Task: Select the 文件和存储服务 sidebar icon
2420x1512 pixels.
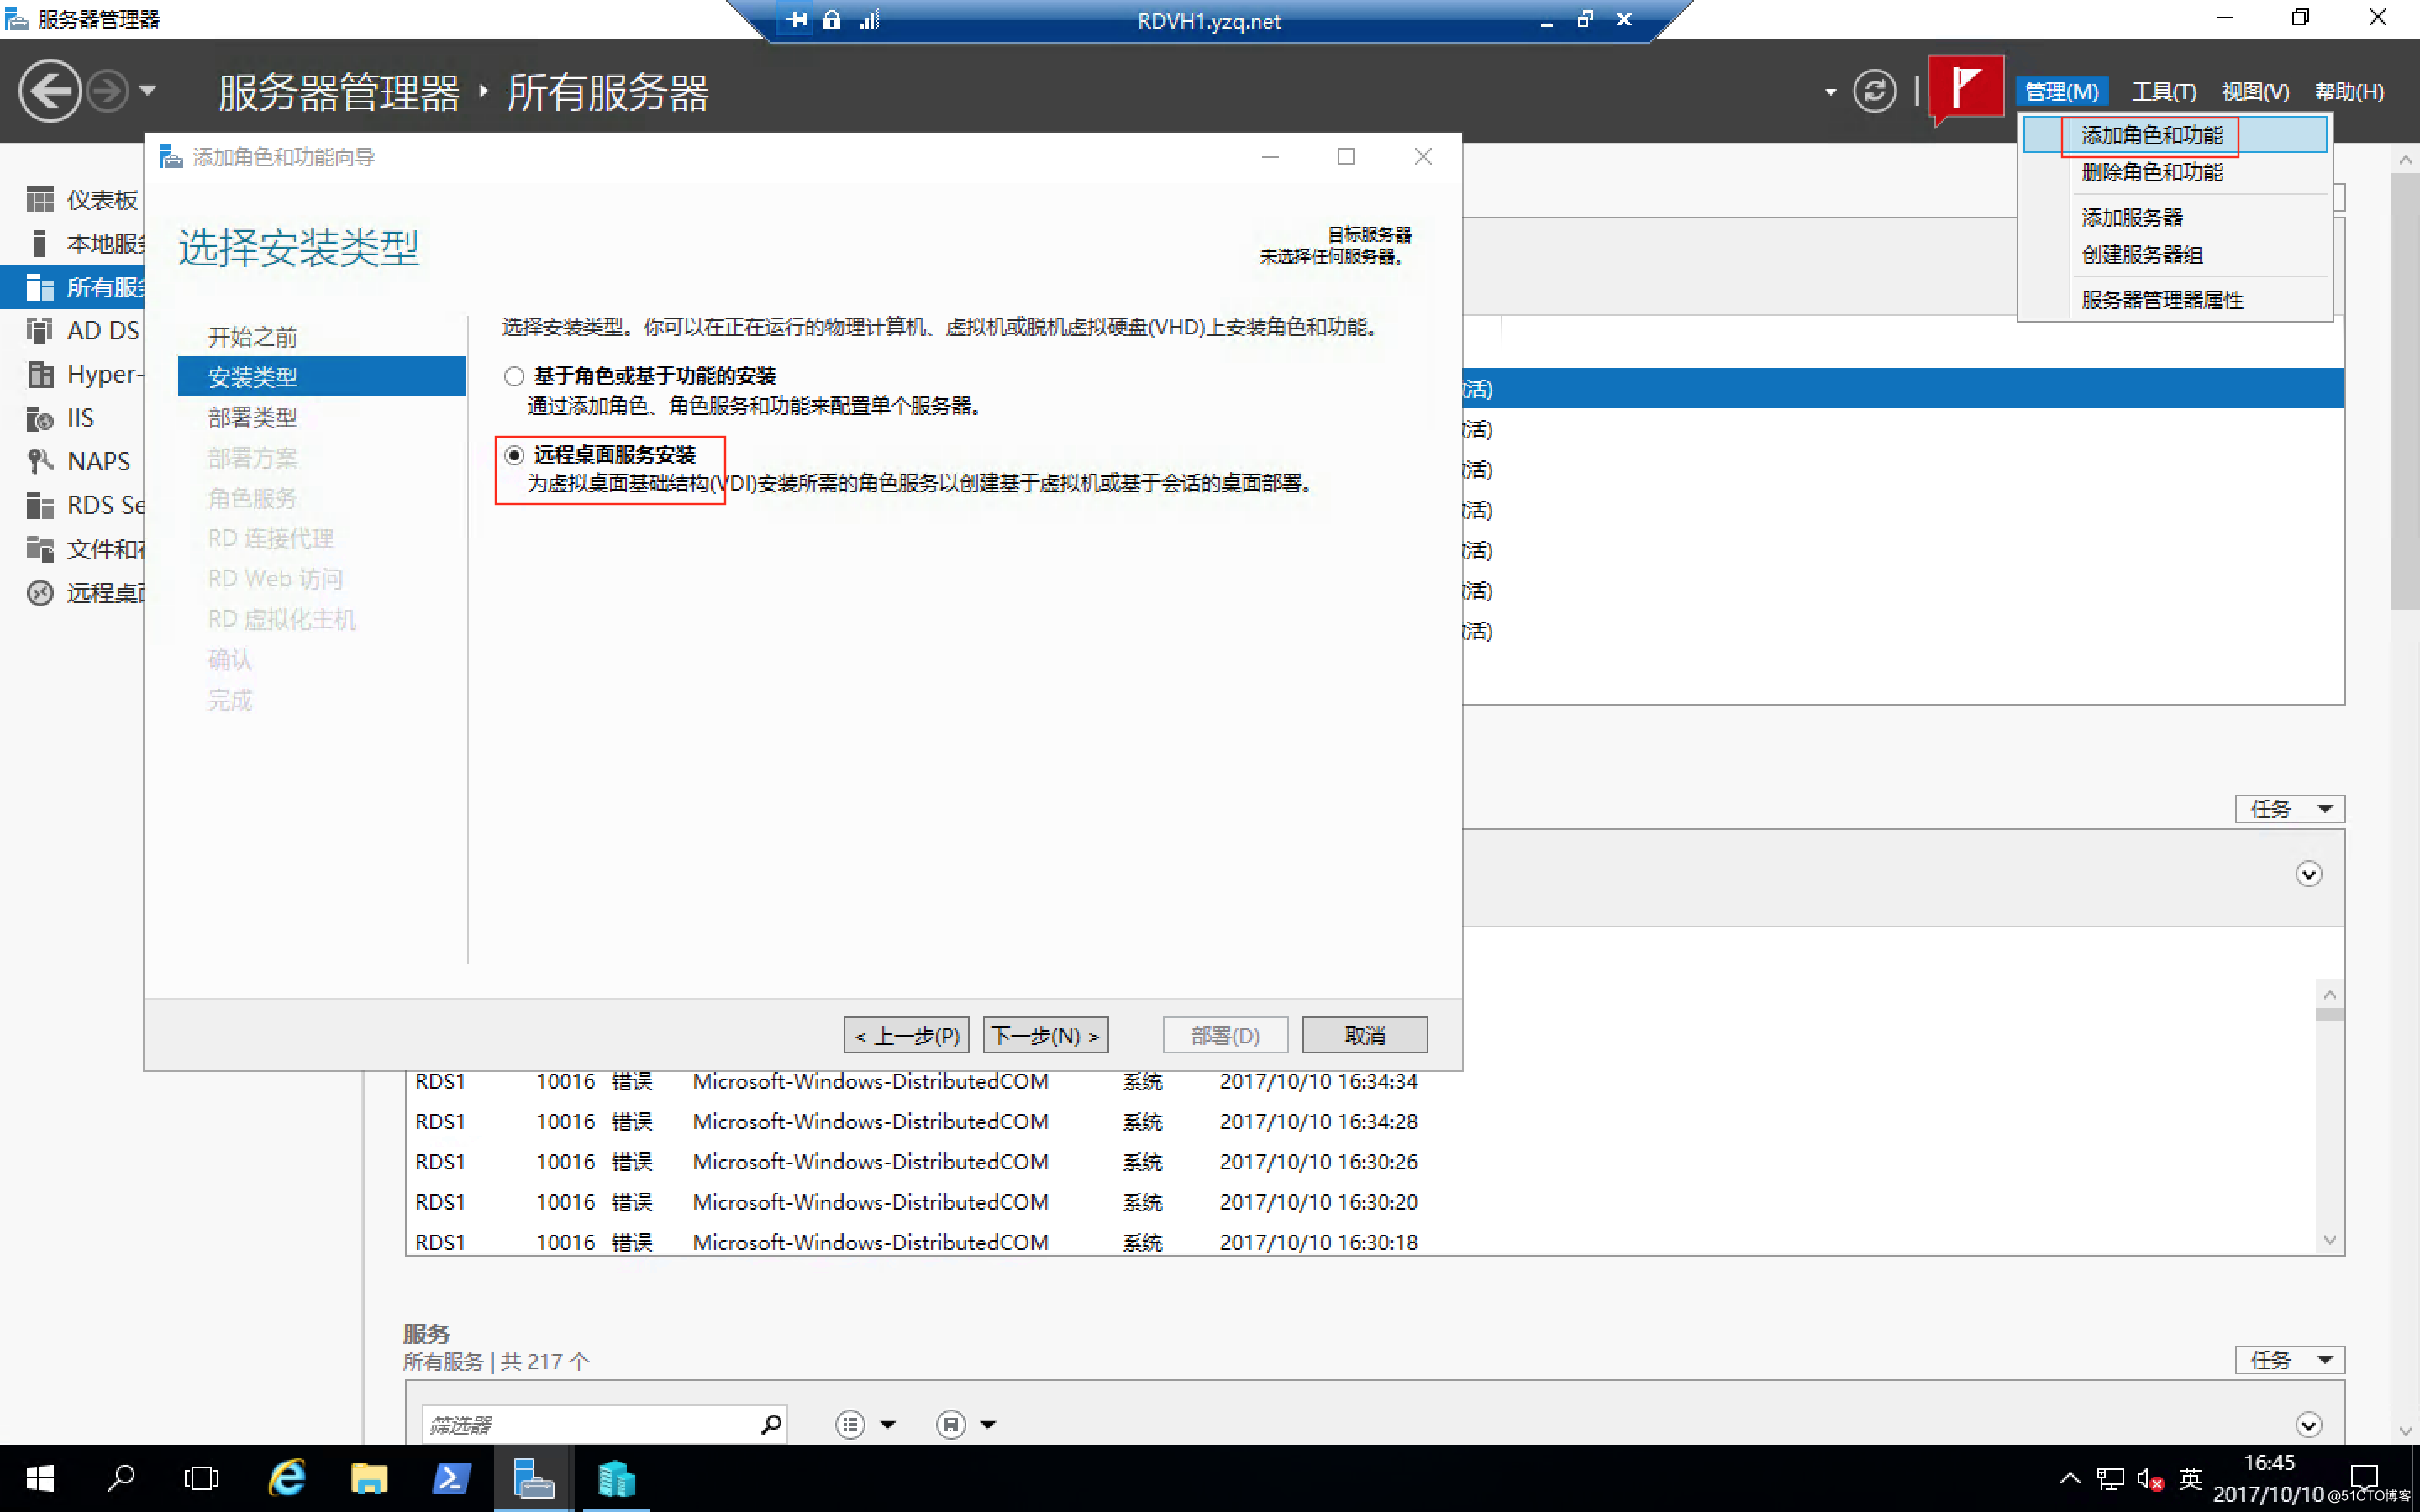Action: (40, 549)
